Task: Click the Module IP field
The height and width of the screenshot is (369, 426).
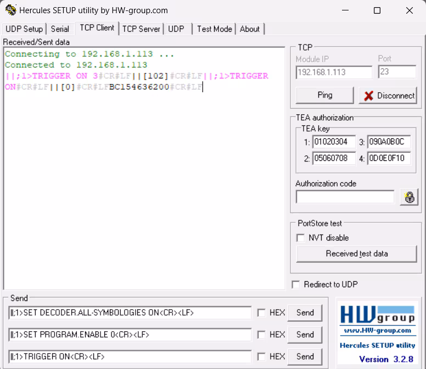Action: [334, 72]
